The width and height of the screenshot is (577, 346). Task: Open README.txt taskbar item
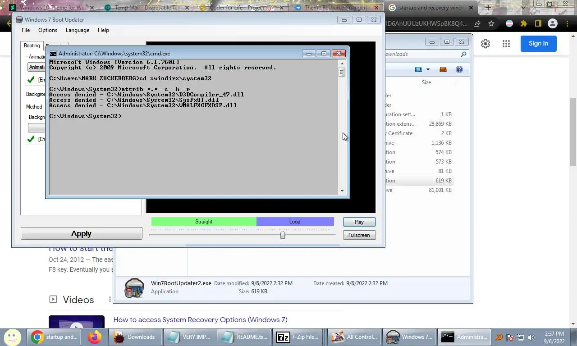pyautogui.click(x=244, y=337)
